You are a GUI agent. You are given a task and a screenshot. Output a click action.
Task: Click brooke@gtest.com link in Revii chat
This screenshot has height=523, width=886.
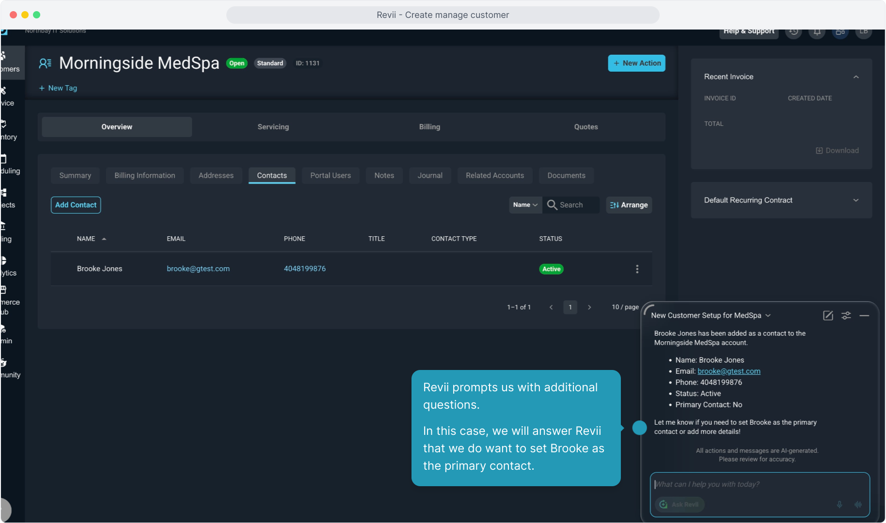[x=729, y=371]
